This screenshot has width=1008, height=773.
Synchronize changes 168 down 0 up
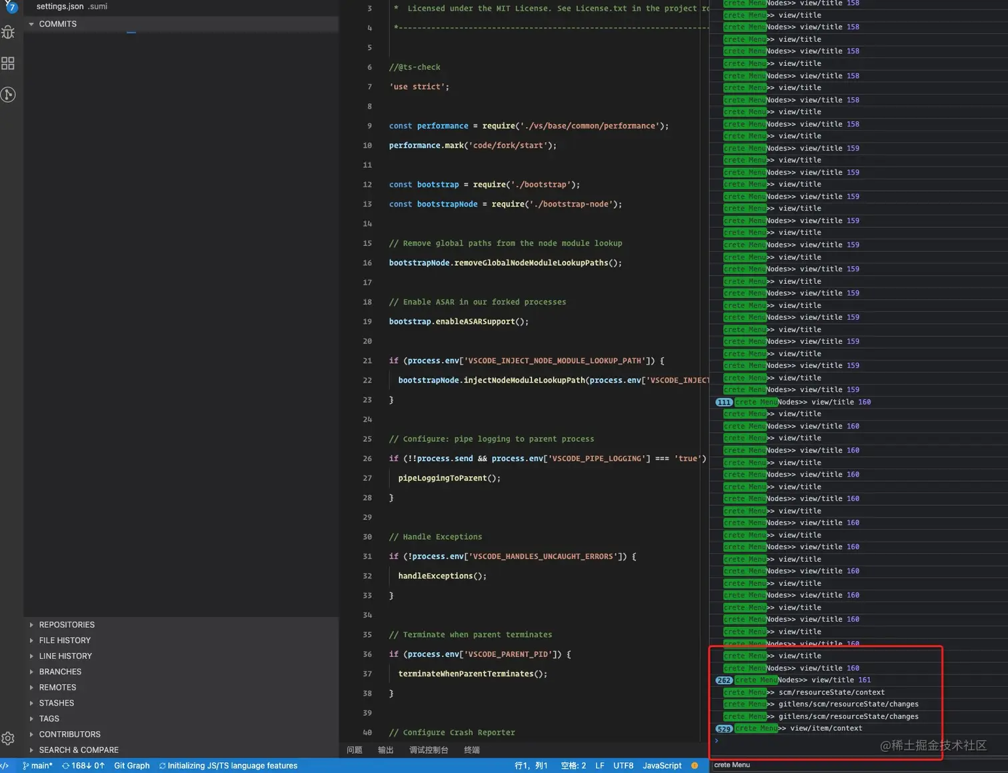[x=83, y=766]
